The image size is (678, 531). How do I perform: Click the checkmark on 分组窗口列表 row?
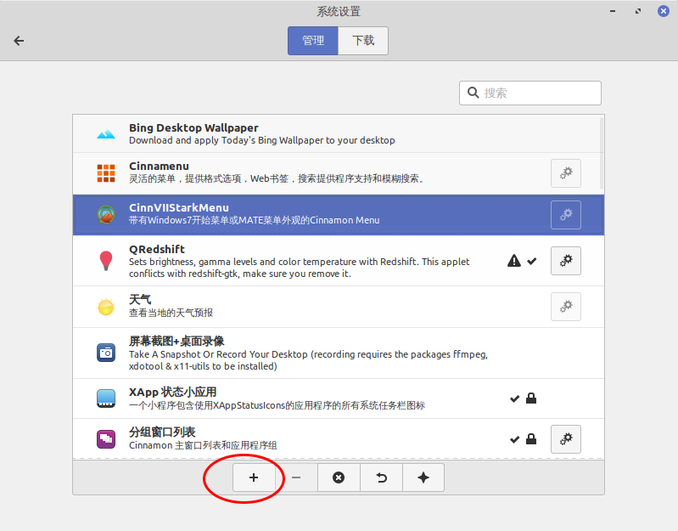[514, 440]
